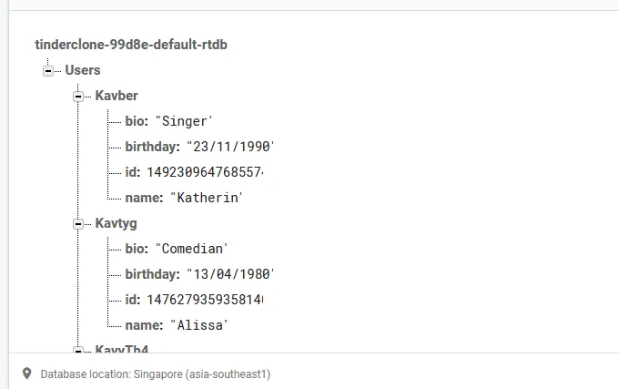Viewport: 619px width, 389px height.
Task: Select the Kavber key label
Action: (x=117, y=96)
